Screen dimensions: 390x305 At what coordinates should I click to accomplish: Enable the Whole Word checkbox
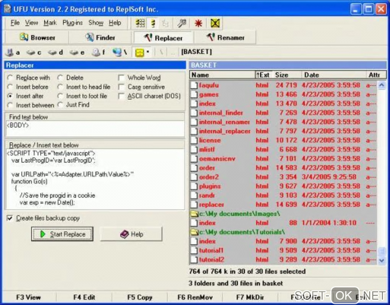(121, 78)
